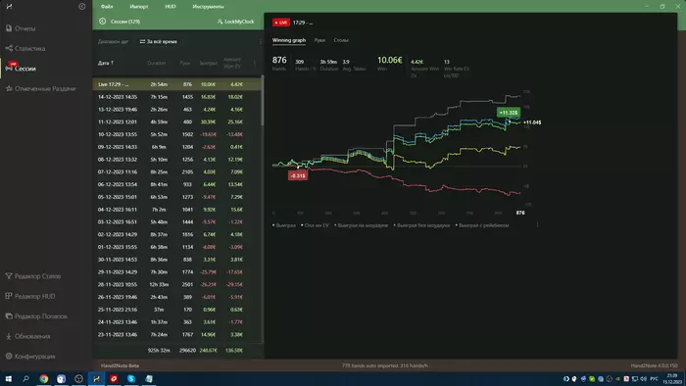Open the HUD menu
This screenshot has width=686, height=386.
pos(171,7)
